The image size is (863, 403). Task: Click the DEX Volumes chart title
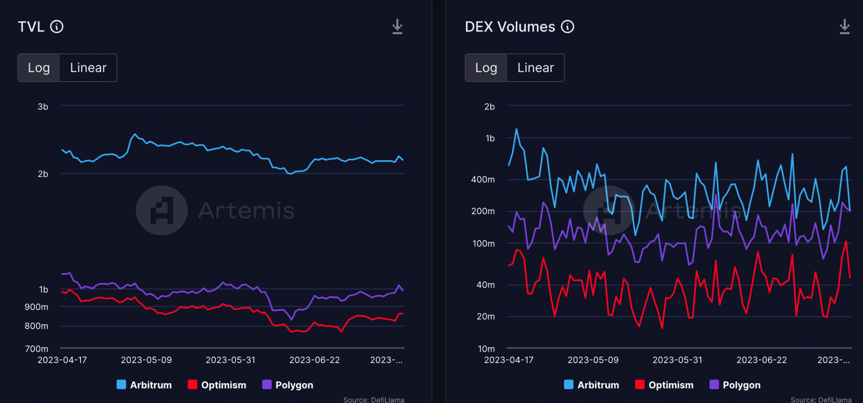click(510, 27)
